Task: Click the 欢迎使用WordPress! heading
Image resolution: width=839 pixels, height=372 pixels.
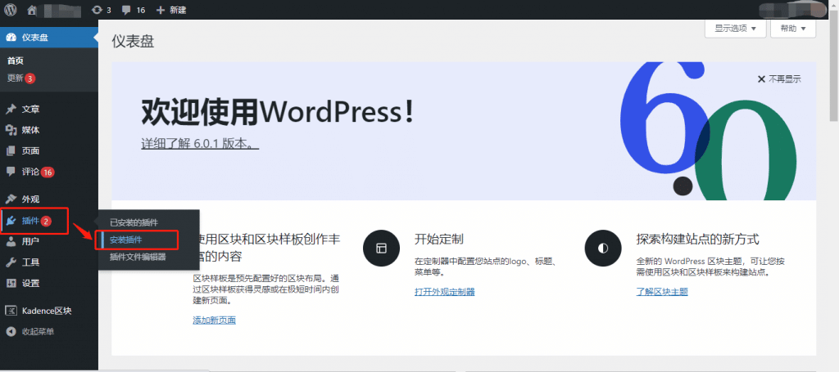Action: point(277,113)
